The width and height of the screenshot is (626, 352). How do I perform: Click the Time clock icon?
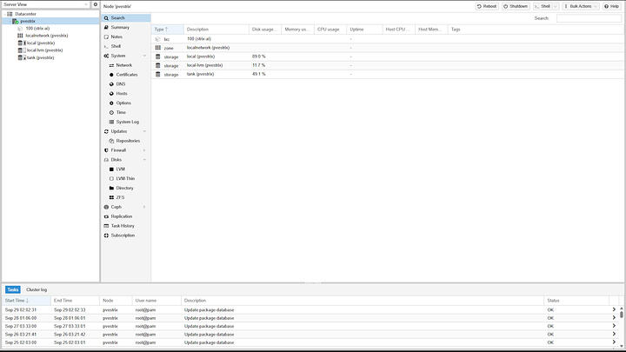111,112
